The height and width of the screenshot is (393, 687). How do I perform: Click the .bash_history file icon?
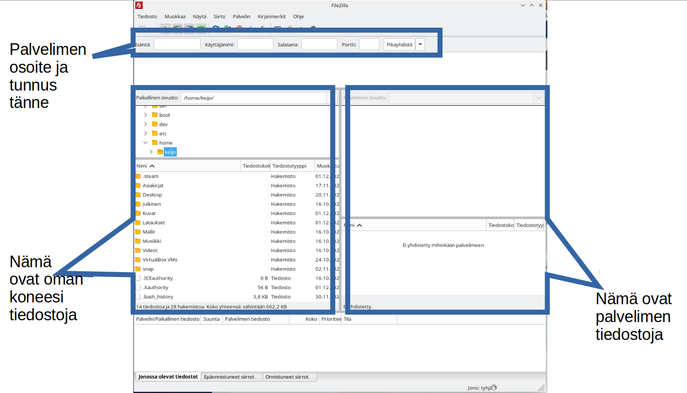click(138, 297)
